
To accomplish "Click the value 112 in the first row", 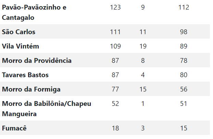I will (184, 7).
